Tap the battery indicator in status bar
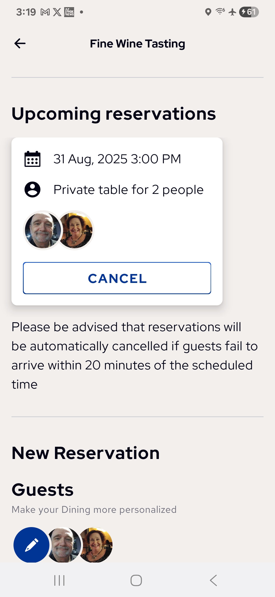This screenshot has width=275, height=597. [249, 12]
